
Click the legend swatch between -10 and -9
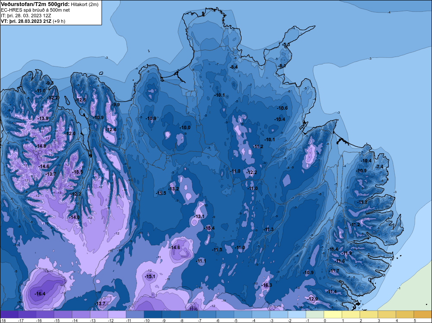click(153, 314)
